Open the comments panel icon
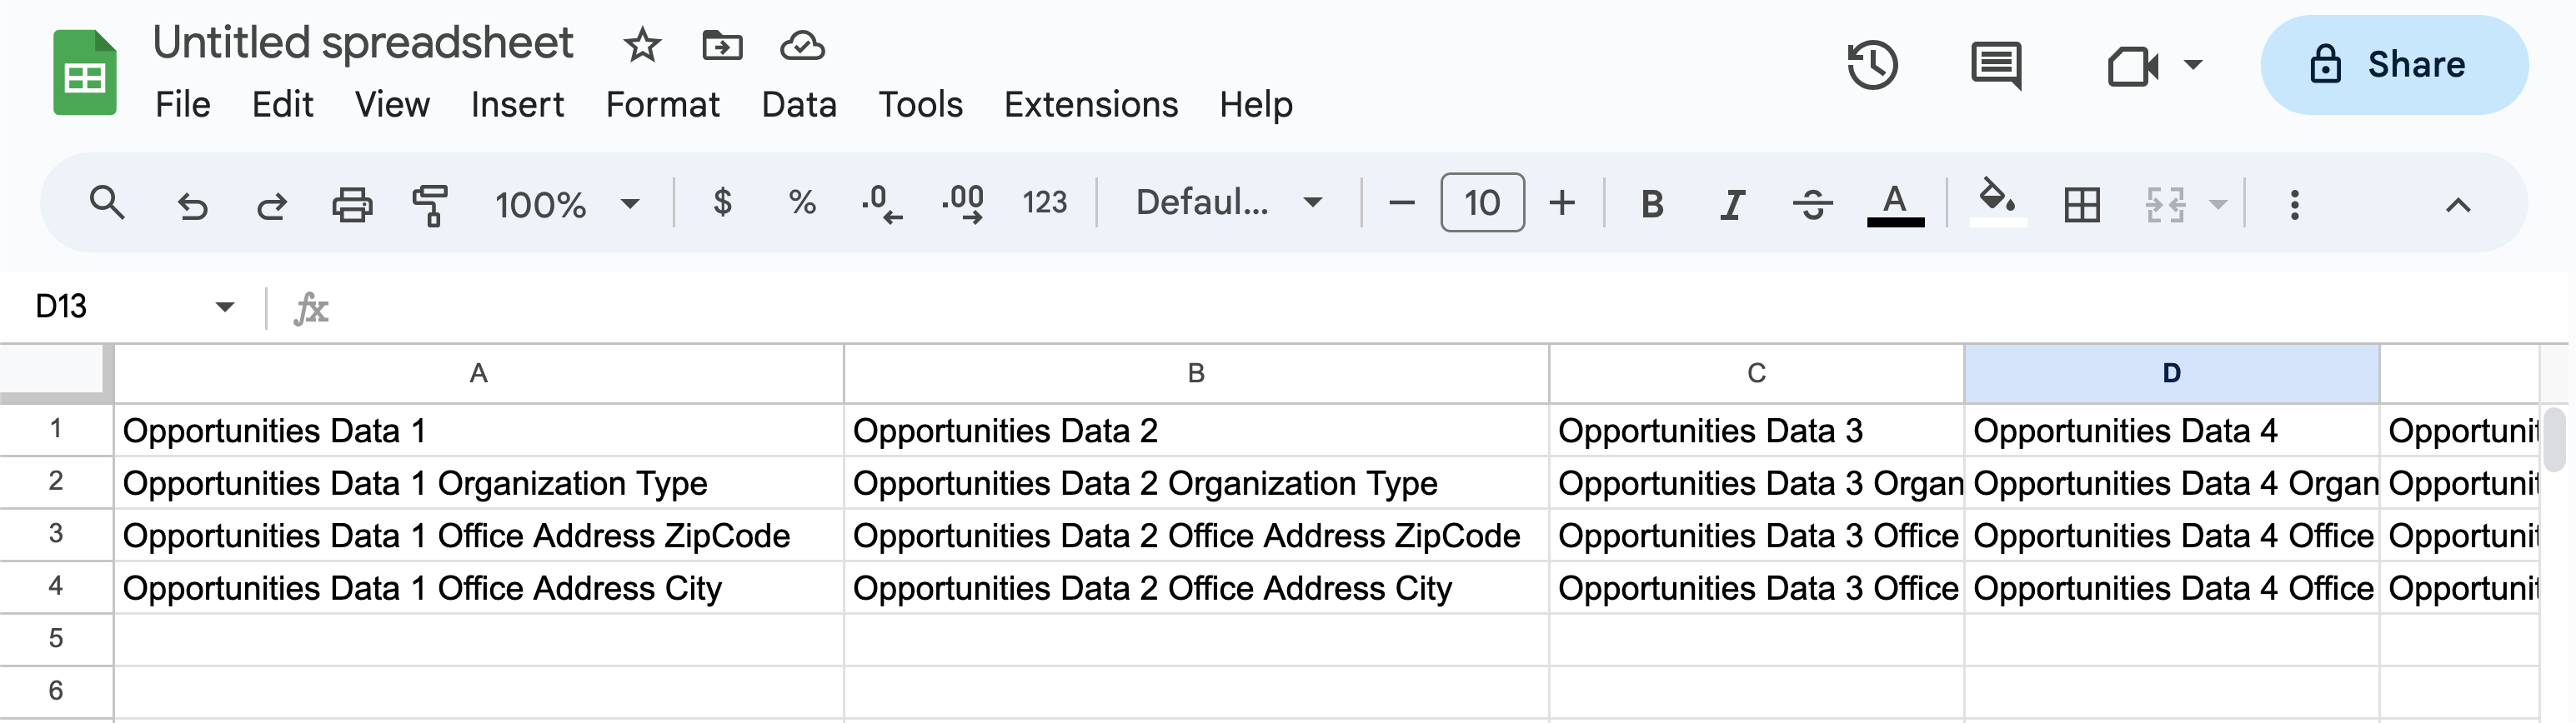The height and width of the screenshot is (723, 2576). point(1996,66)
